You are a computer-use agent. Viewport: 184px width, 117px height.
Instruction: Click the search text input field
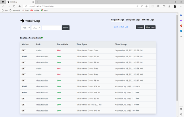(51, 28)
